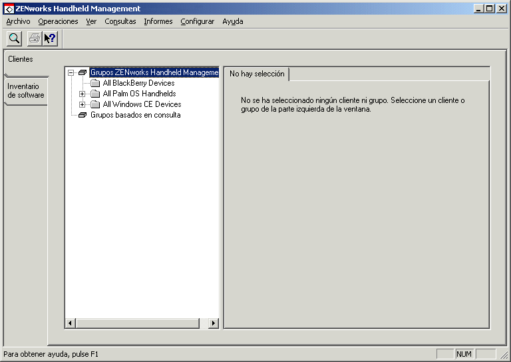The height and width of the screenshot is (362, 511).
Task: Select All Windows CE Devices tree label
Action: point(142,104)
